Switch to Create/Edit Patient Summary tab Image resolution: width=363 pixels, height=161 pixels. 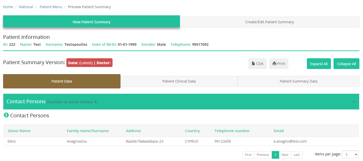click(x=269, y=22)
